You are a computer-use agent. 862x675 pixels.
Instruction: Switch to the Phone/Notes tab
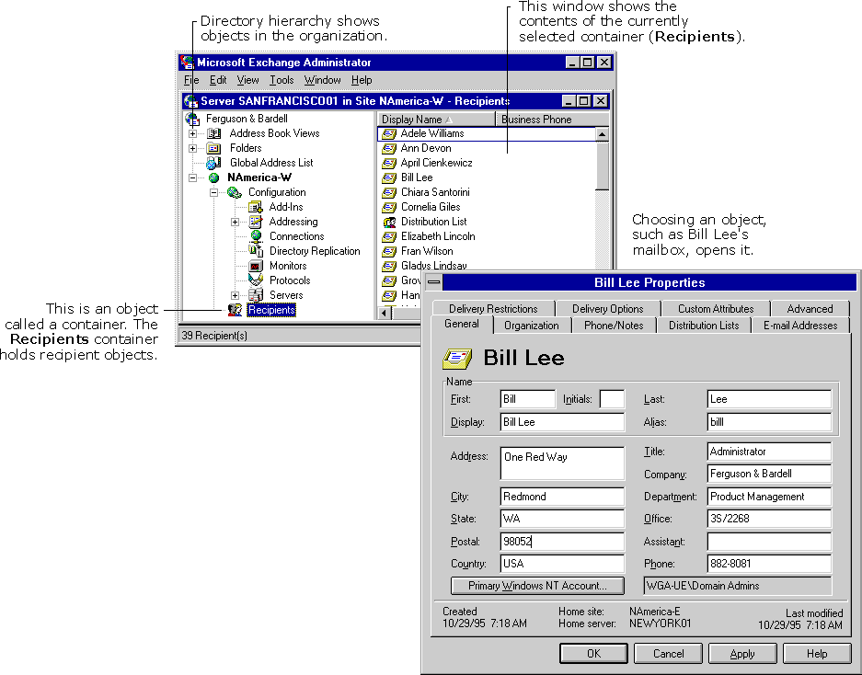coord(614,326)
